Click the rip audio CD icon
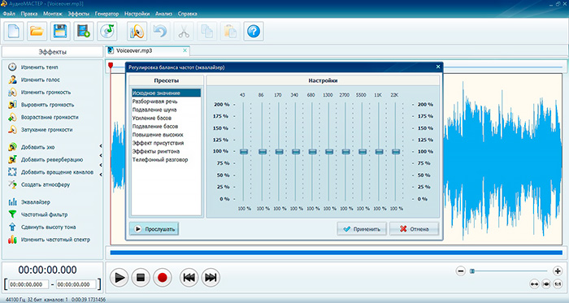Screen dimensions: 569x303 pos(106,31)
